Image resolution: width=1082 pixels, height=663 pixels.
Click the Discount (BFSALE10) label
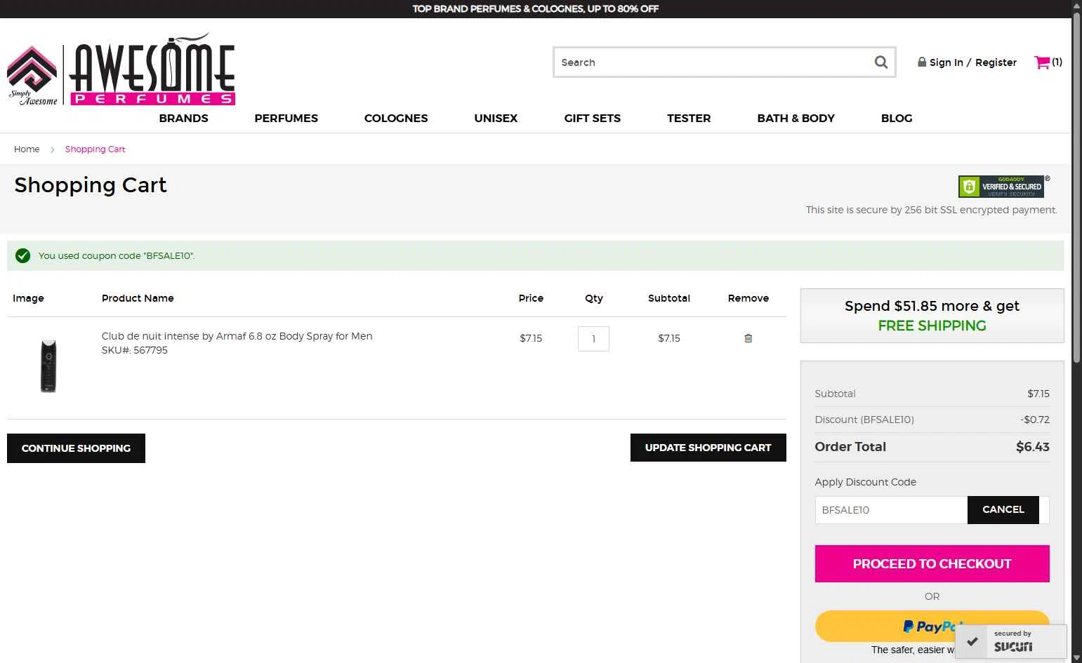coord(864,420)
